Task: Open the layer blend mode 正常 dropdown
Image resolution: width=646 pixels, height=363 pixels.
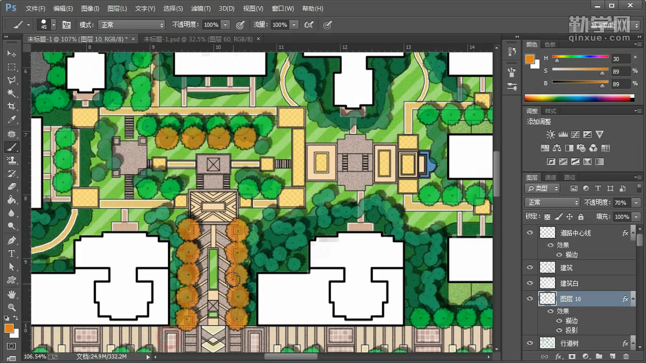Action: pyautogui.click(x=553, y=203)
